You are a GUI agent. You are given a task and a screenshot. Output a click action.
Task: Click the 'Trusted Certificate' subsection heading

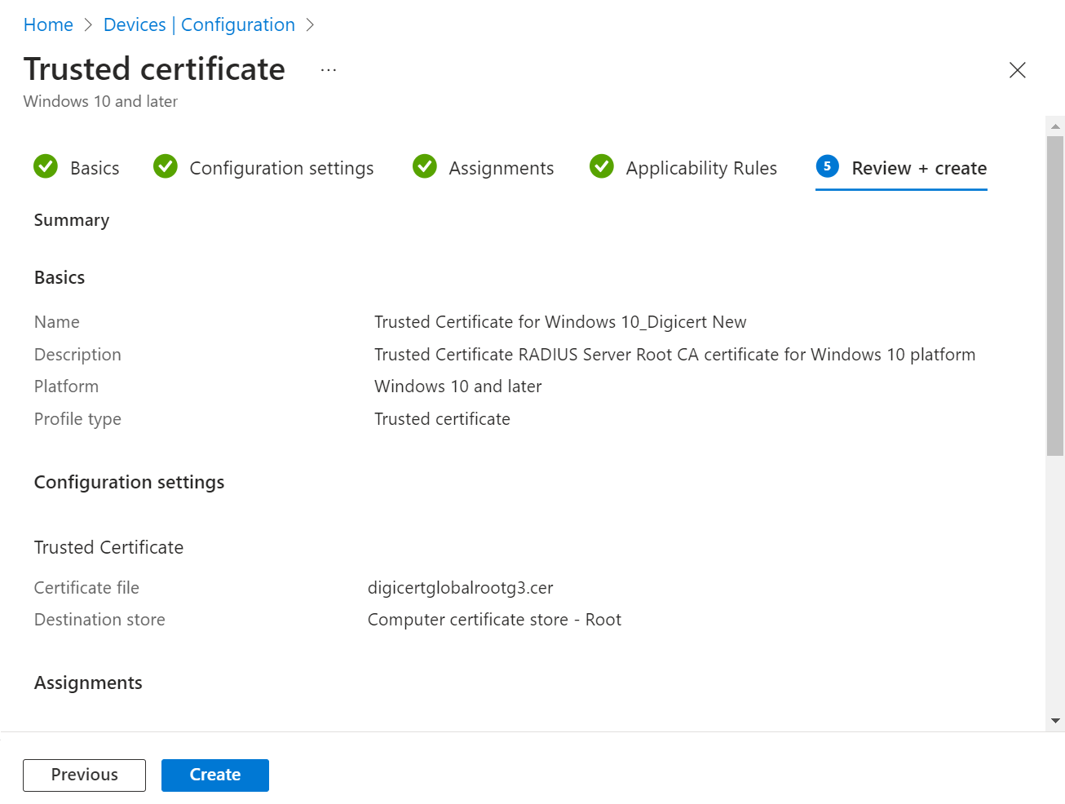click(108, 548)
